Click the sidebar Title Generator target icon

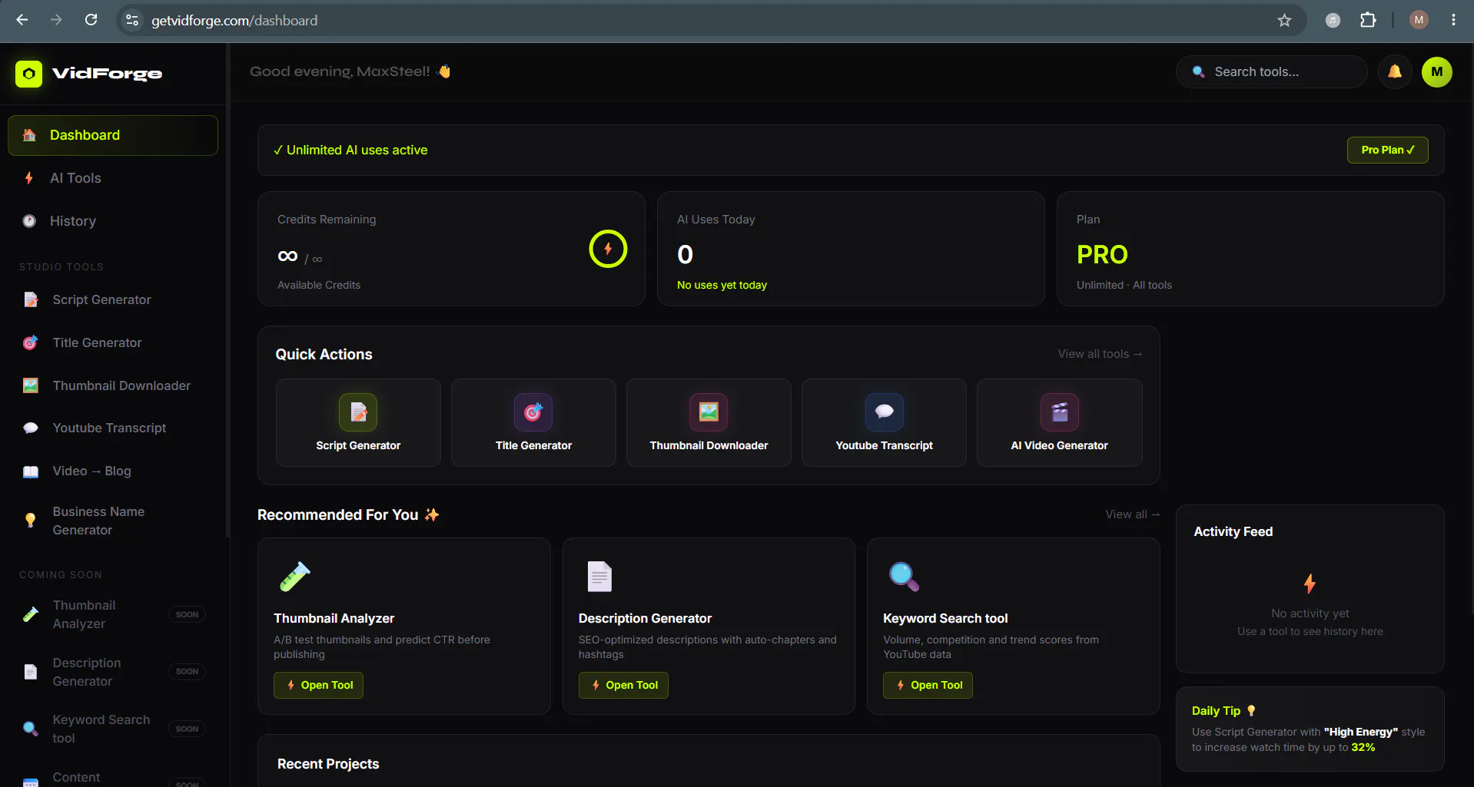[x=31, y=342]
